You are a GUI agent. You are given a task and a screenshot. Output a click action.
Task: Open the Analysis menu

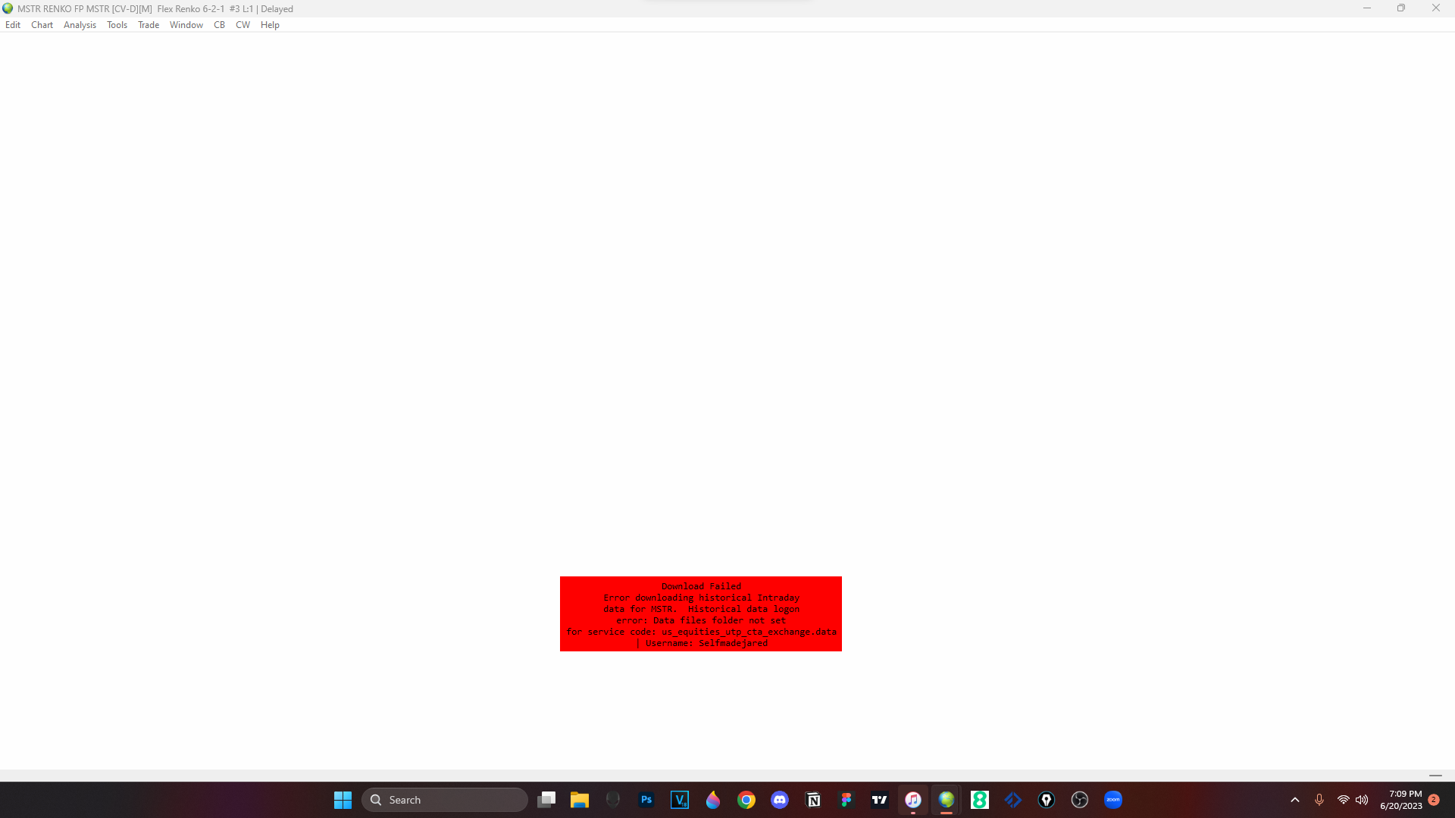pos(80,25)
